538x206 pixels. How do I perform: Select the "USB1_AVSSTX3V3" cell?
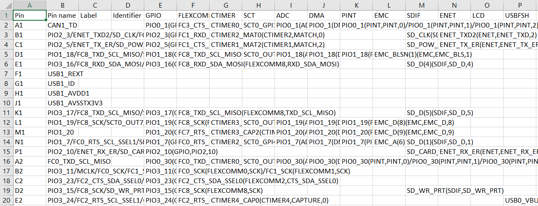click(x=62, y=103)
